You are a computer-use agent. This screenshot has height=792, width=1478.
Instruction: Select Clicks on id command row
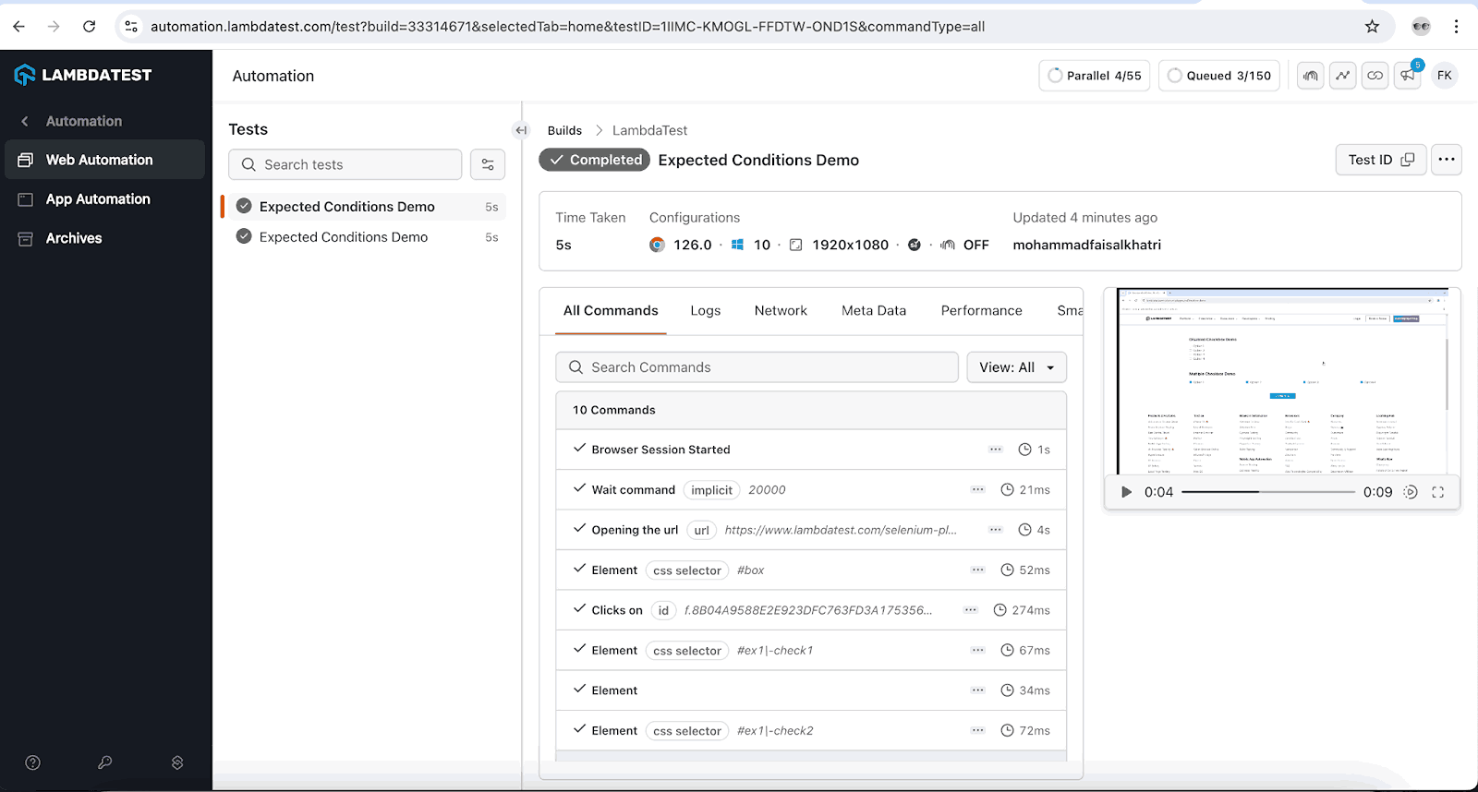[811, 610]
